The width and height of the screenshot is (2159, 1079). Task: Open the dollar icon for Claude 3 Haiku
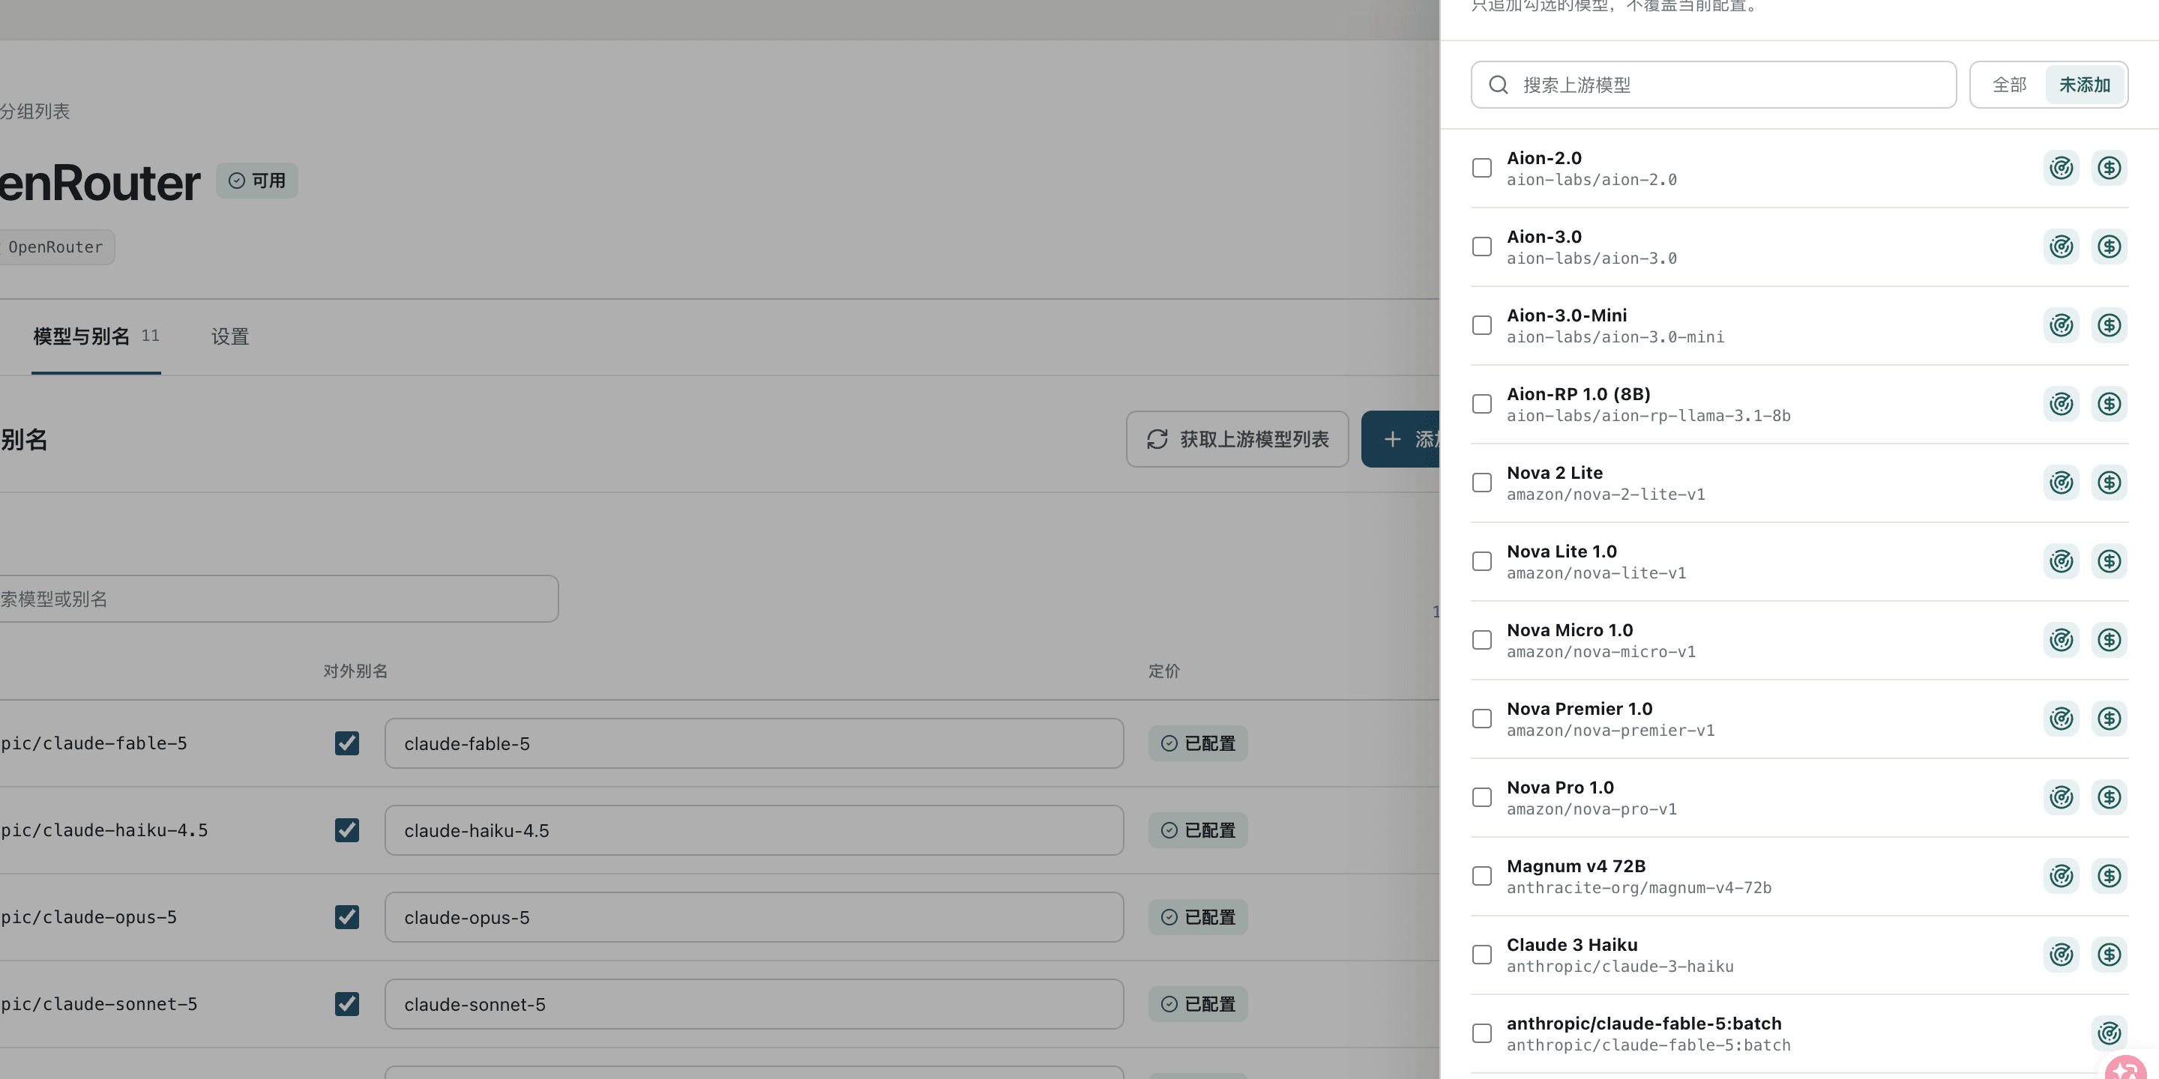tap(2109, 955)
